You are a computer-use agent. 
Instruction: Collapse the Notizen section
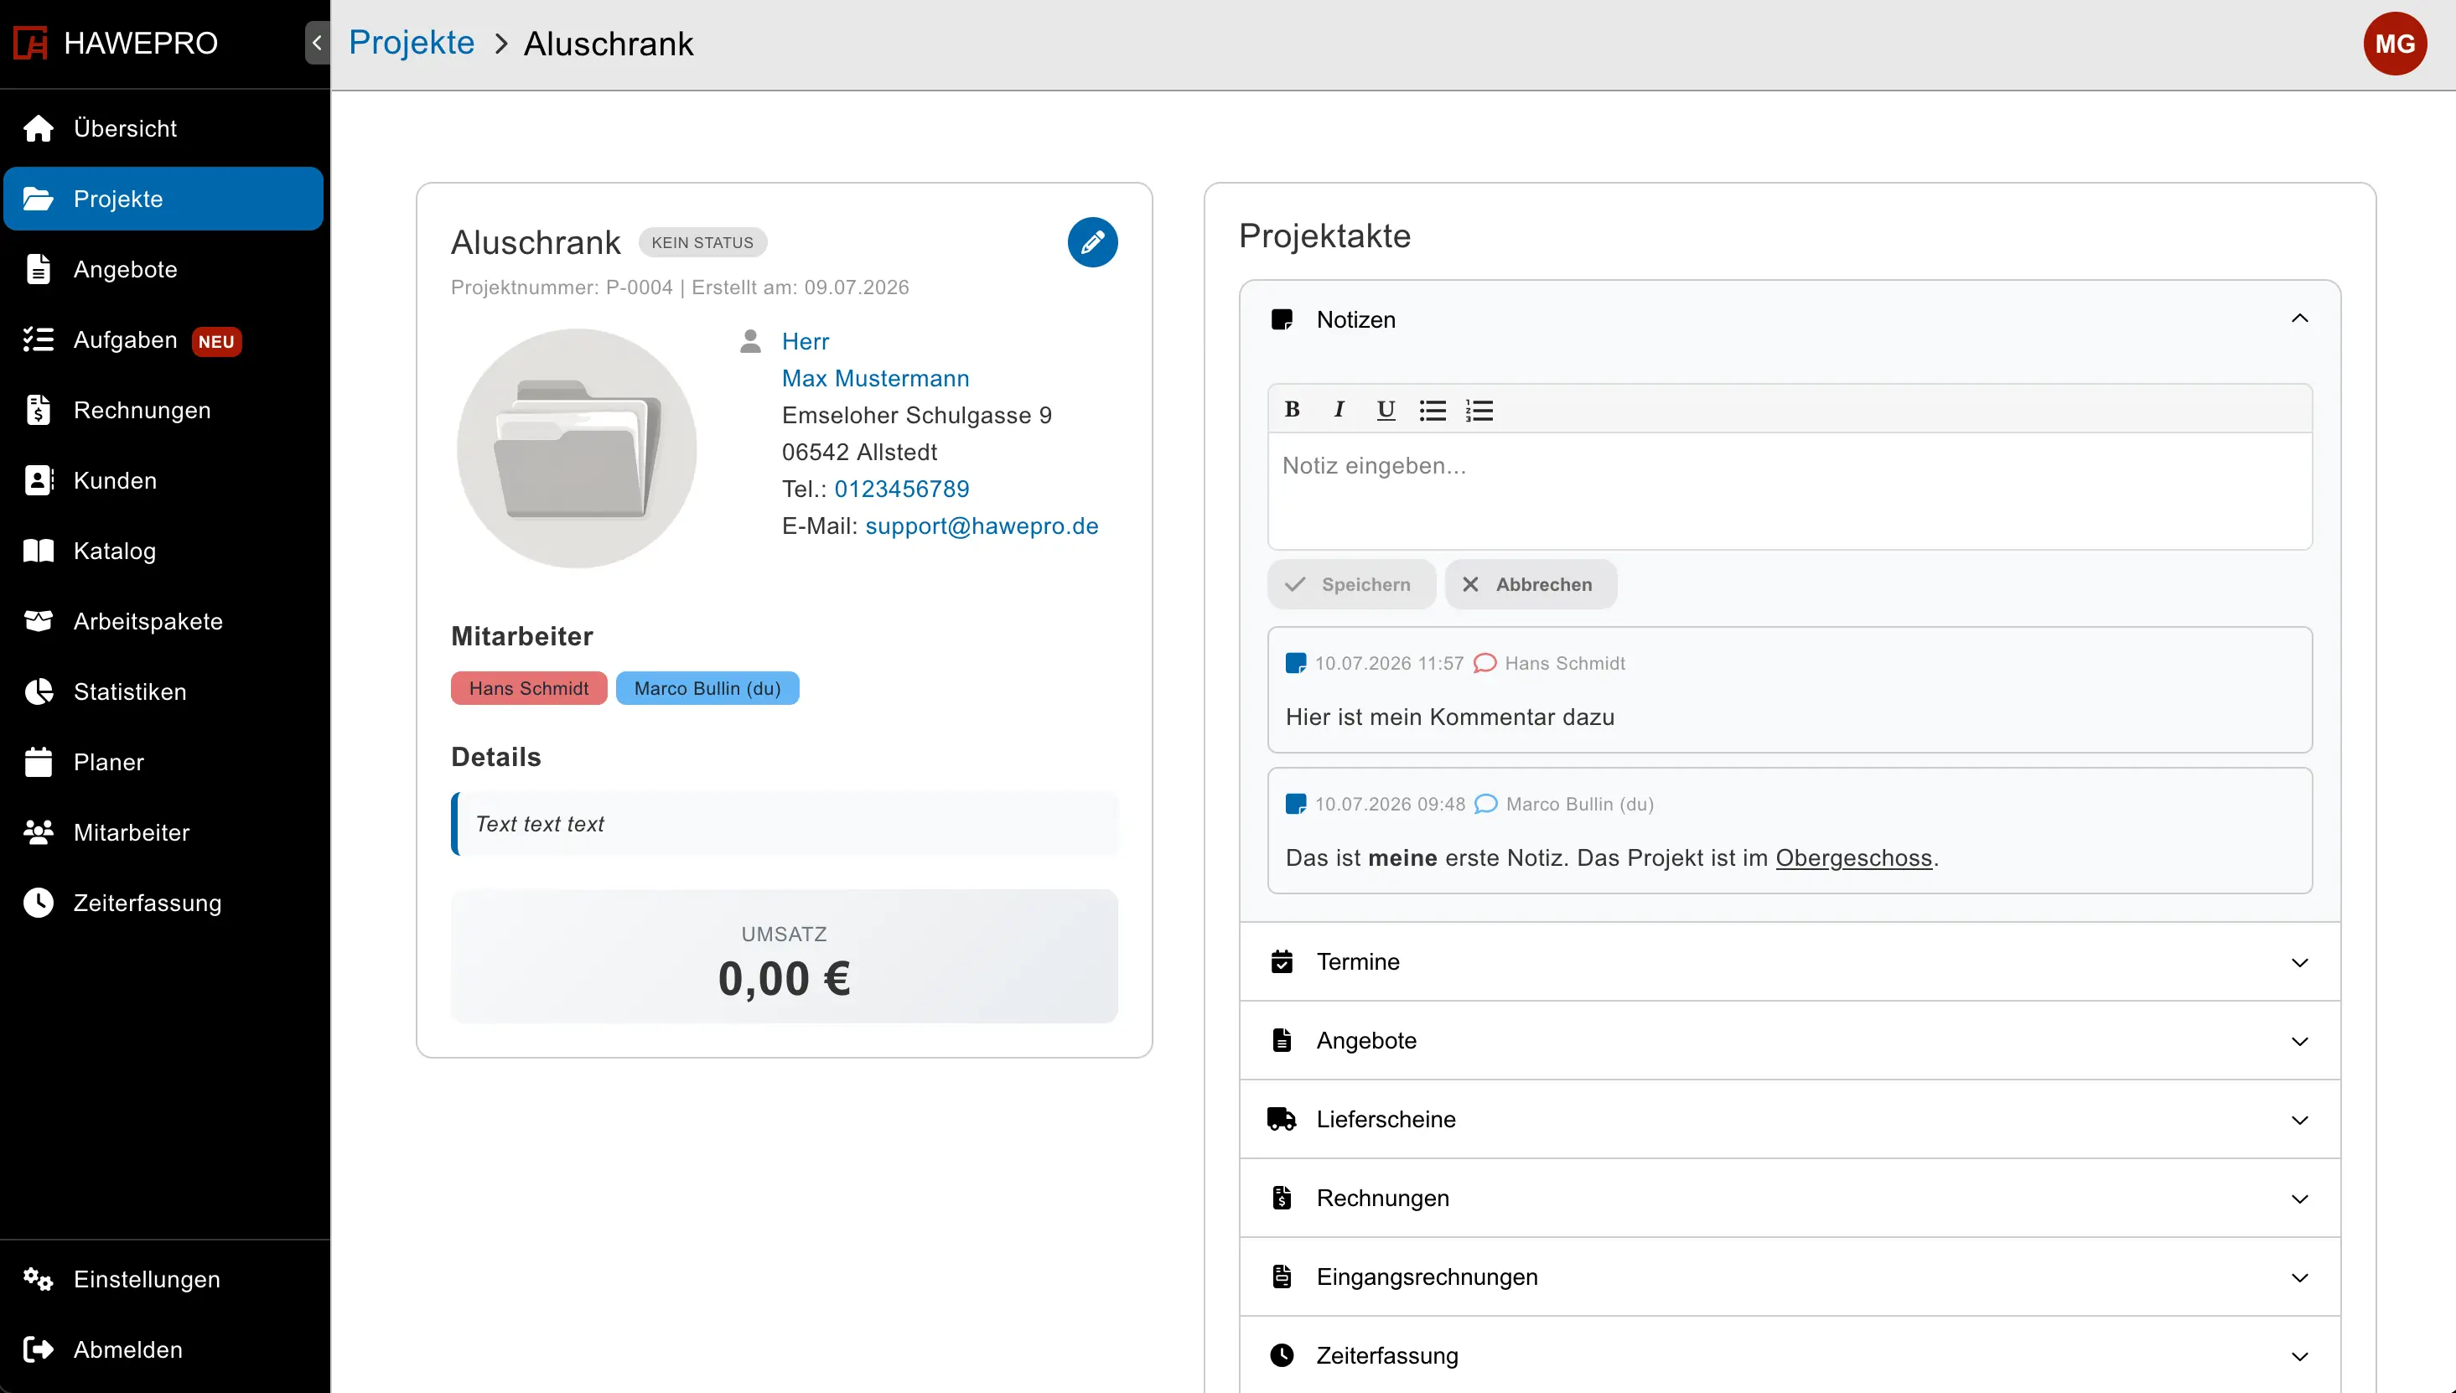tap(2300, 318)
